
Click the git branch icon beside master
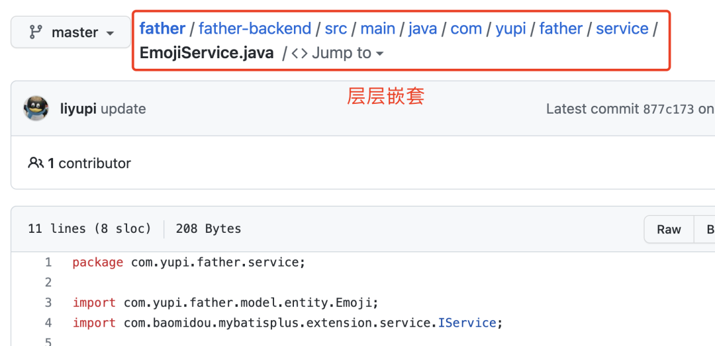(36, 32)
